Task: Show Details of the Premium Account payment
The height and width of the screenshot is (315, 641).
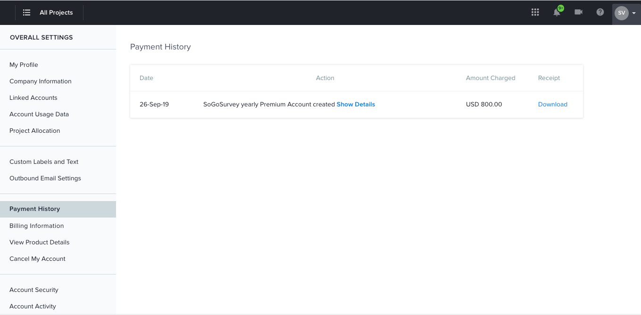Action: tap(356, 105)
